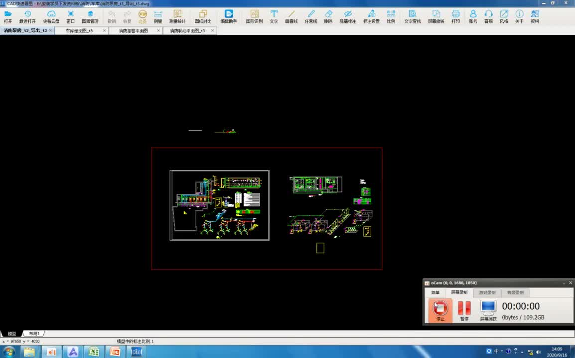Screen dimensions: 575x358
Task: Pause recording in oCam (暂停)
Action: 464,310
